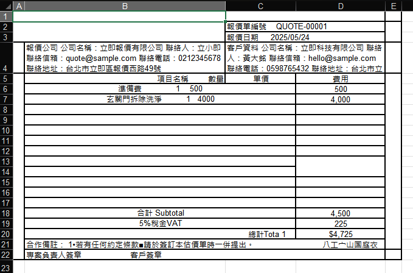Click the $4,725 total cell
Image resolution: width=413 pixels, height=273 pixels.
[x=340, y=234]
